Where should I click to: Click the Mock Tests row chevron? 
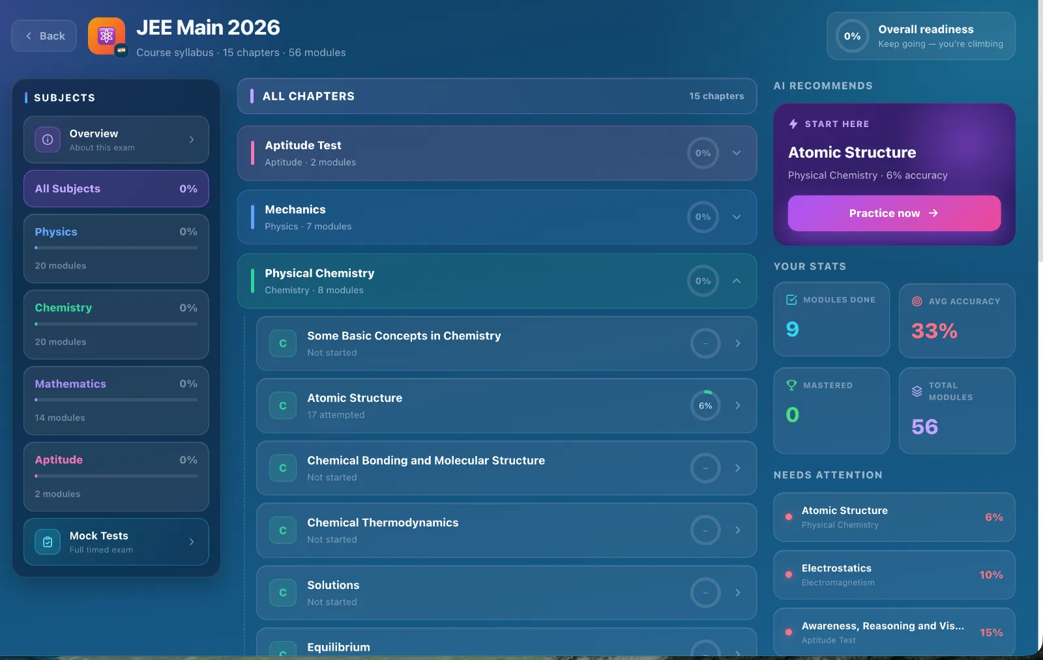pyautogui.click(x=192, y=542)
